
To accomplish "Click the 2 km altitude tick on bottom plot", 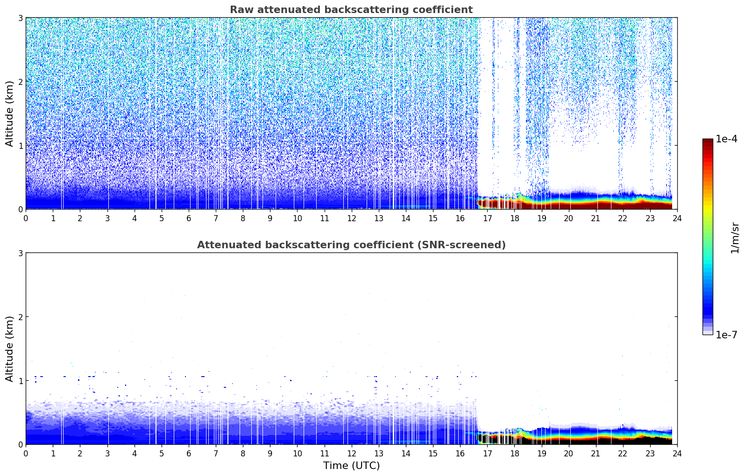I will click(x=20, y=317).
